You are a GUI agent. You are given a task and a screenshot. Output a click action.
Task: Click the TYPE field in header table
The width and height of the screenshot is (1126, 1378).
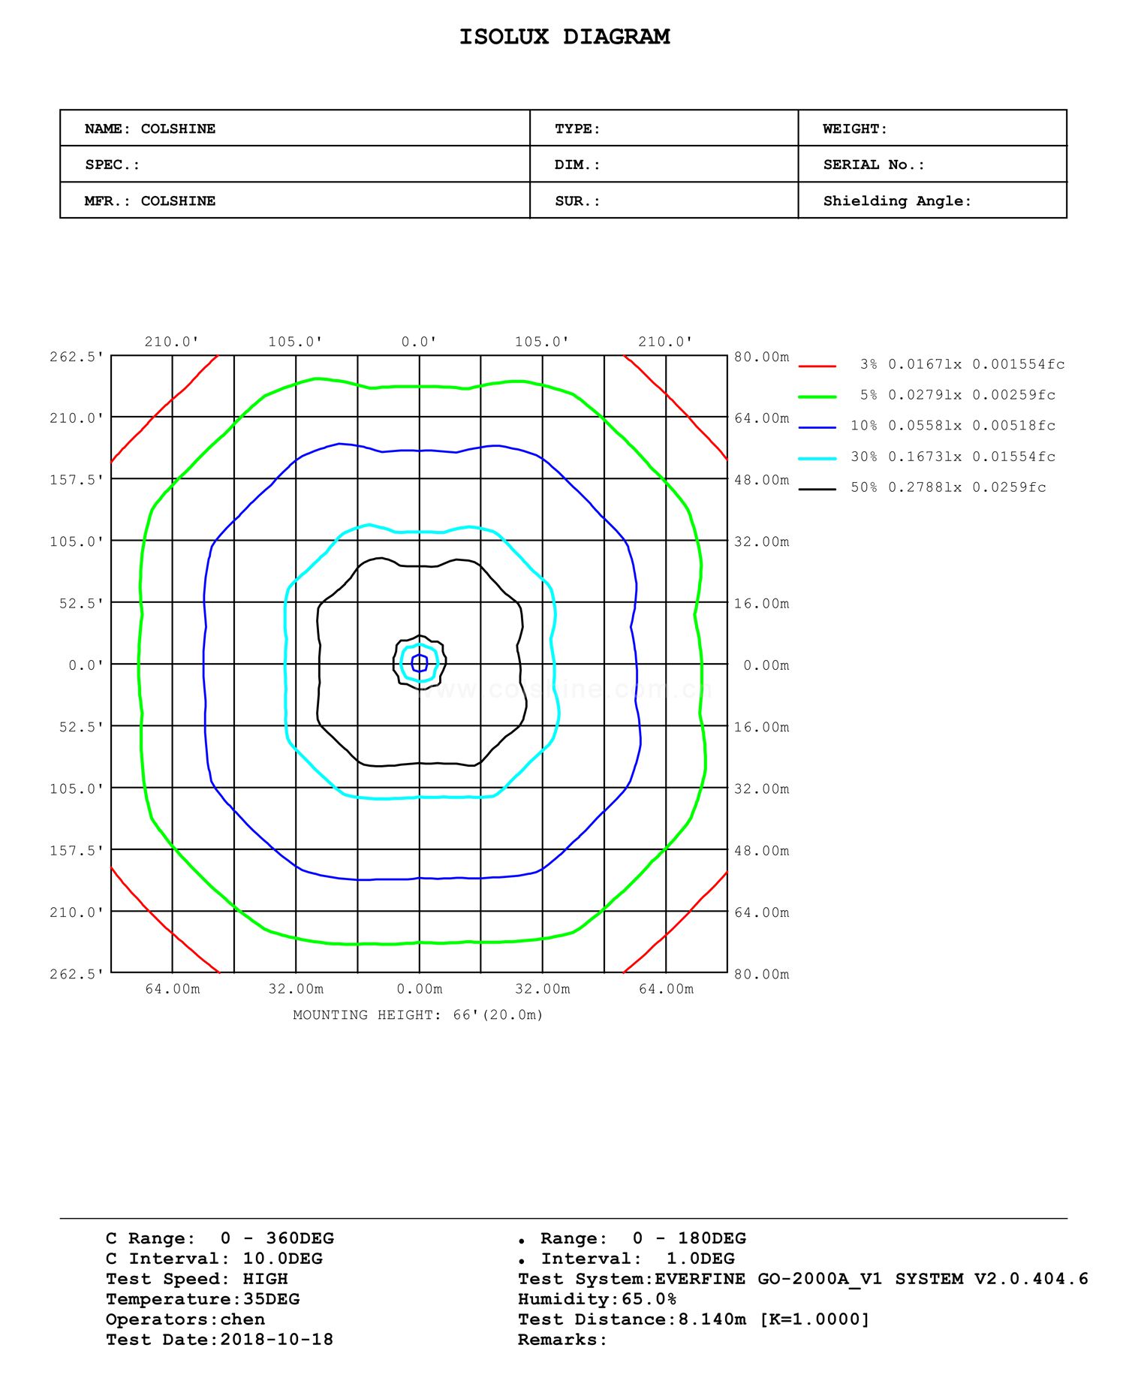(664, 128)
